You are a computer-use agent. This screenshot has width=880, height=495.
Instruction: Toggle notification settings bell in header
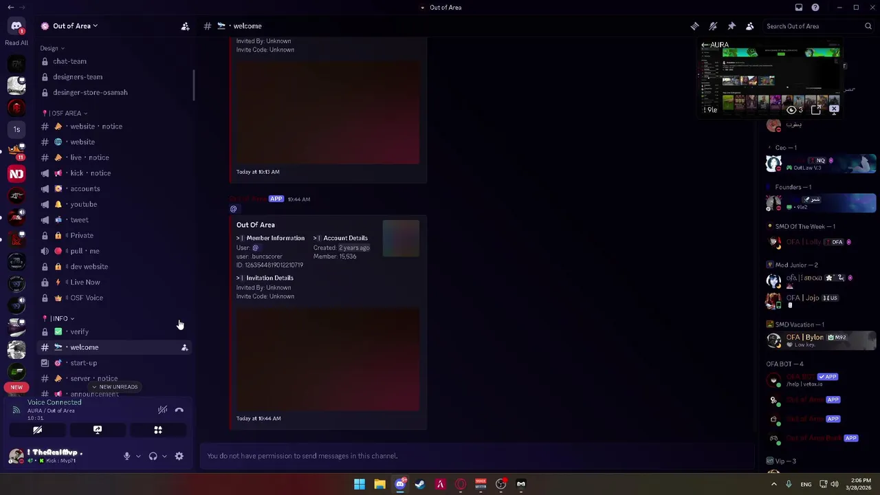pos(713,26)
